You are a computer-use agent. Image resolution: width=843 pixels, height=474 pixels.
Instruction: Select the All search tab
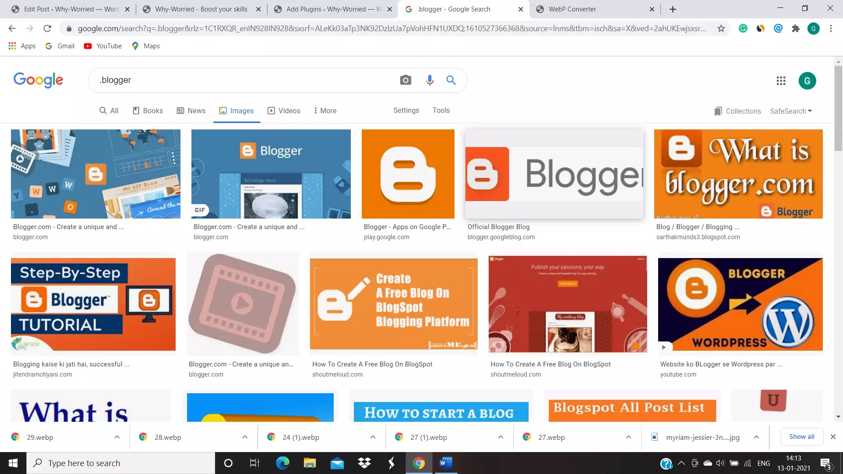tap(109, 111)
